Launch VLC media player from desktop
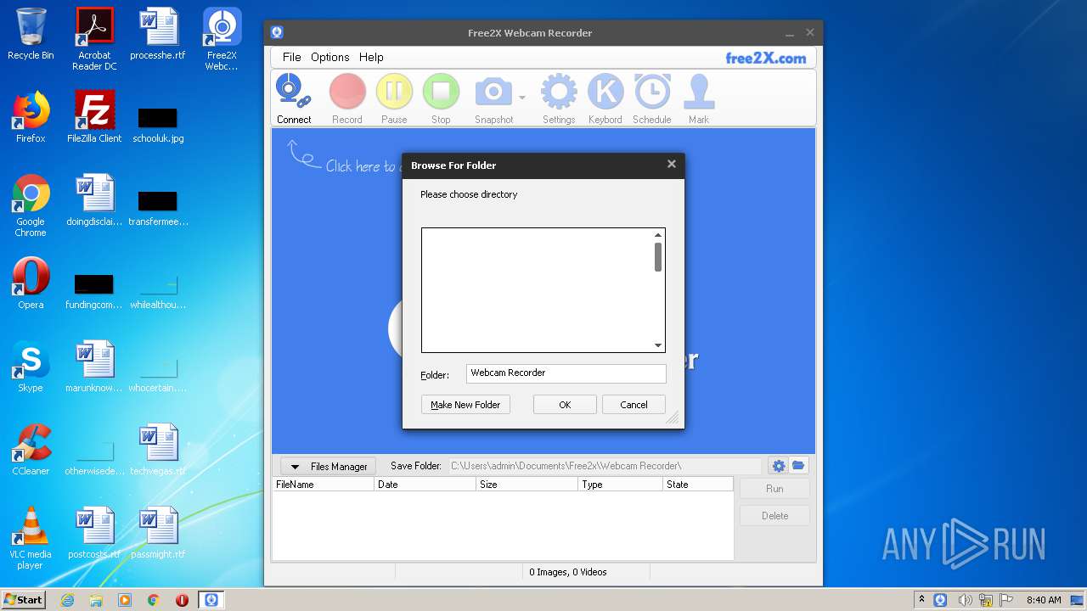The width and height of the screenshot is (1087, 611). click(31, 538)
